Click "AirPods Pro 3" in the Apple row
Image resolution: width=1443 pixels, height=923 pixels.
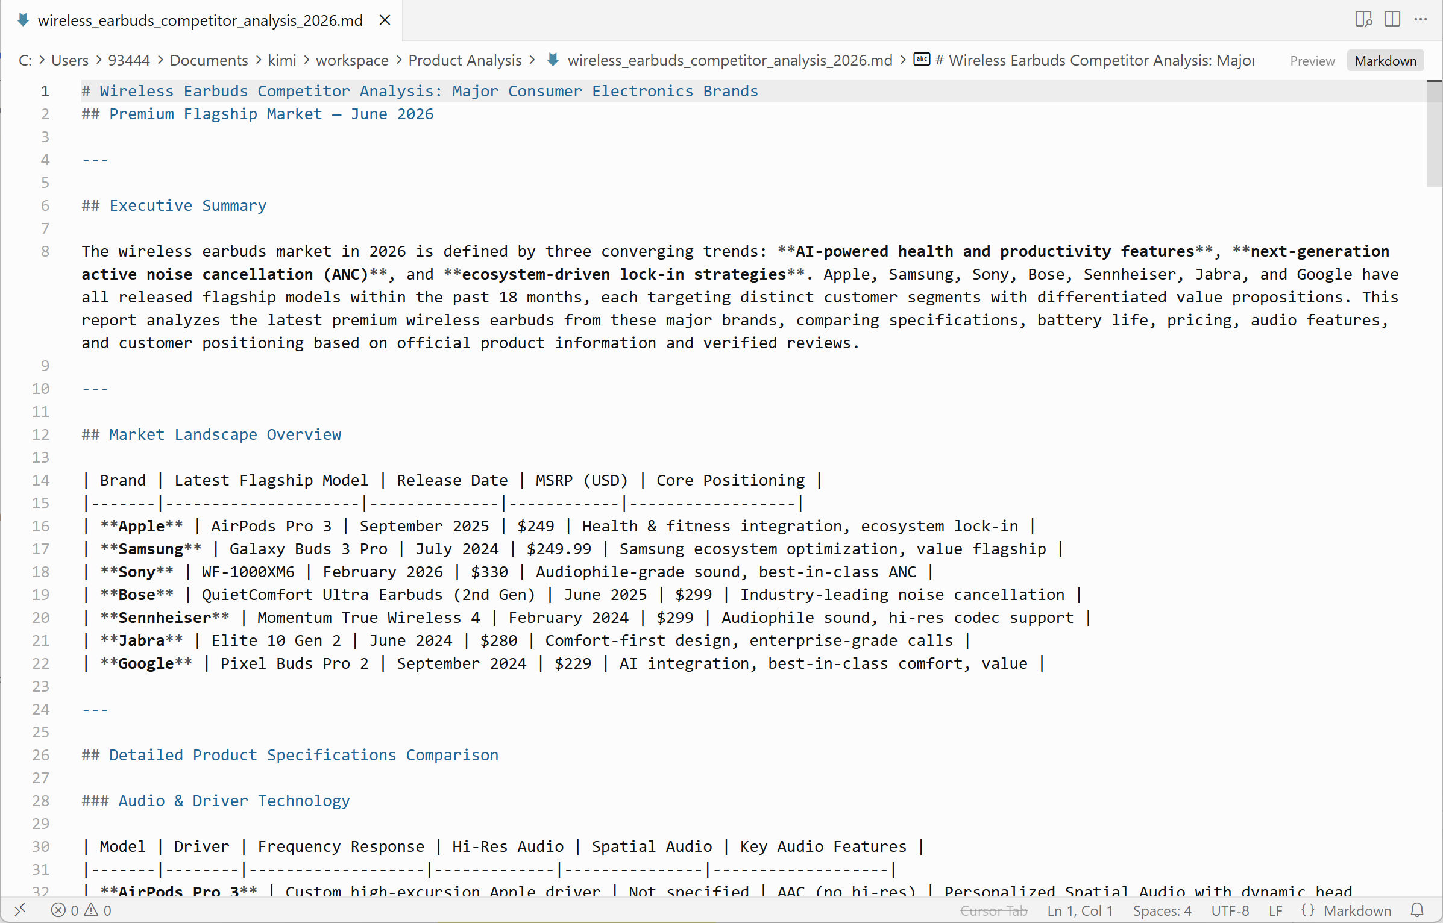pos(271,526)
